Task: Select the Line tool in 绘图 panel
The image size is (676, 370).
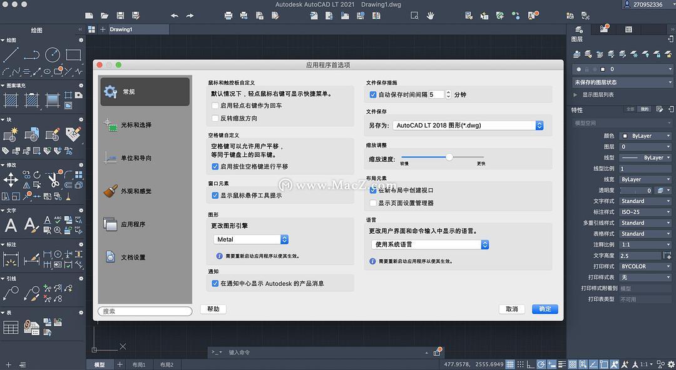Action: pos(11,55)
